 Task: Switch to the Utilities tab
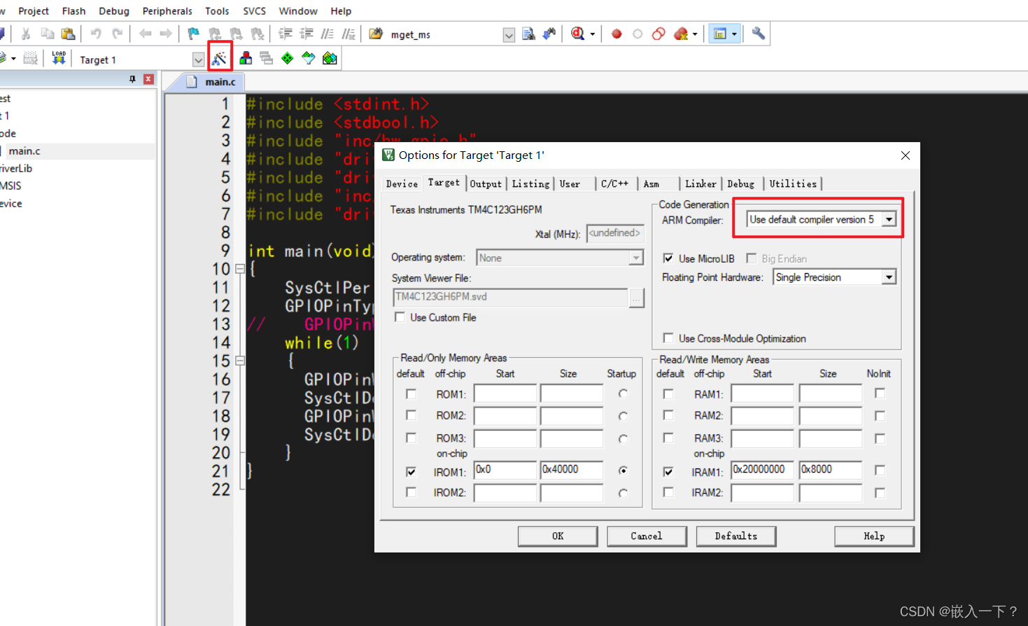pos(793,183)
